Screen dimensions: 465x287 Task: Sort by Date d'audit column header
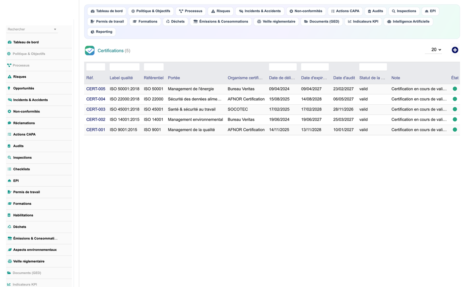click(x=344, y=78)
